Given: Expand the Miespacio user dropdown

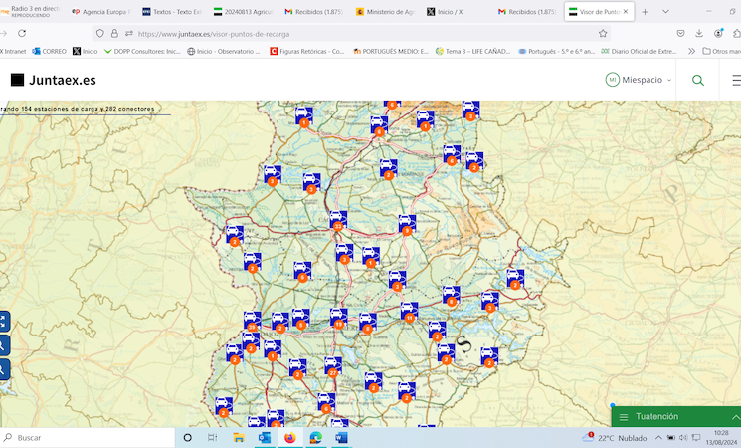Looking at the screenshot, I should point(640,80).
